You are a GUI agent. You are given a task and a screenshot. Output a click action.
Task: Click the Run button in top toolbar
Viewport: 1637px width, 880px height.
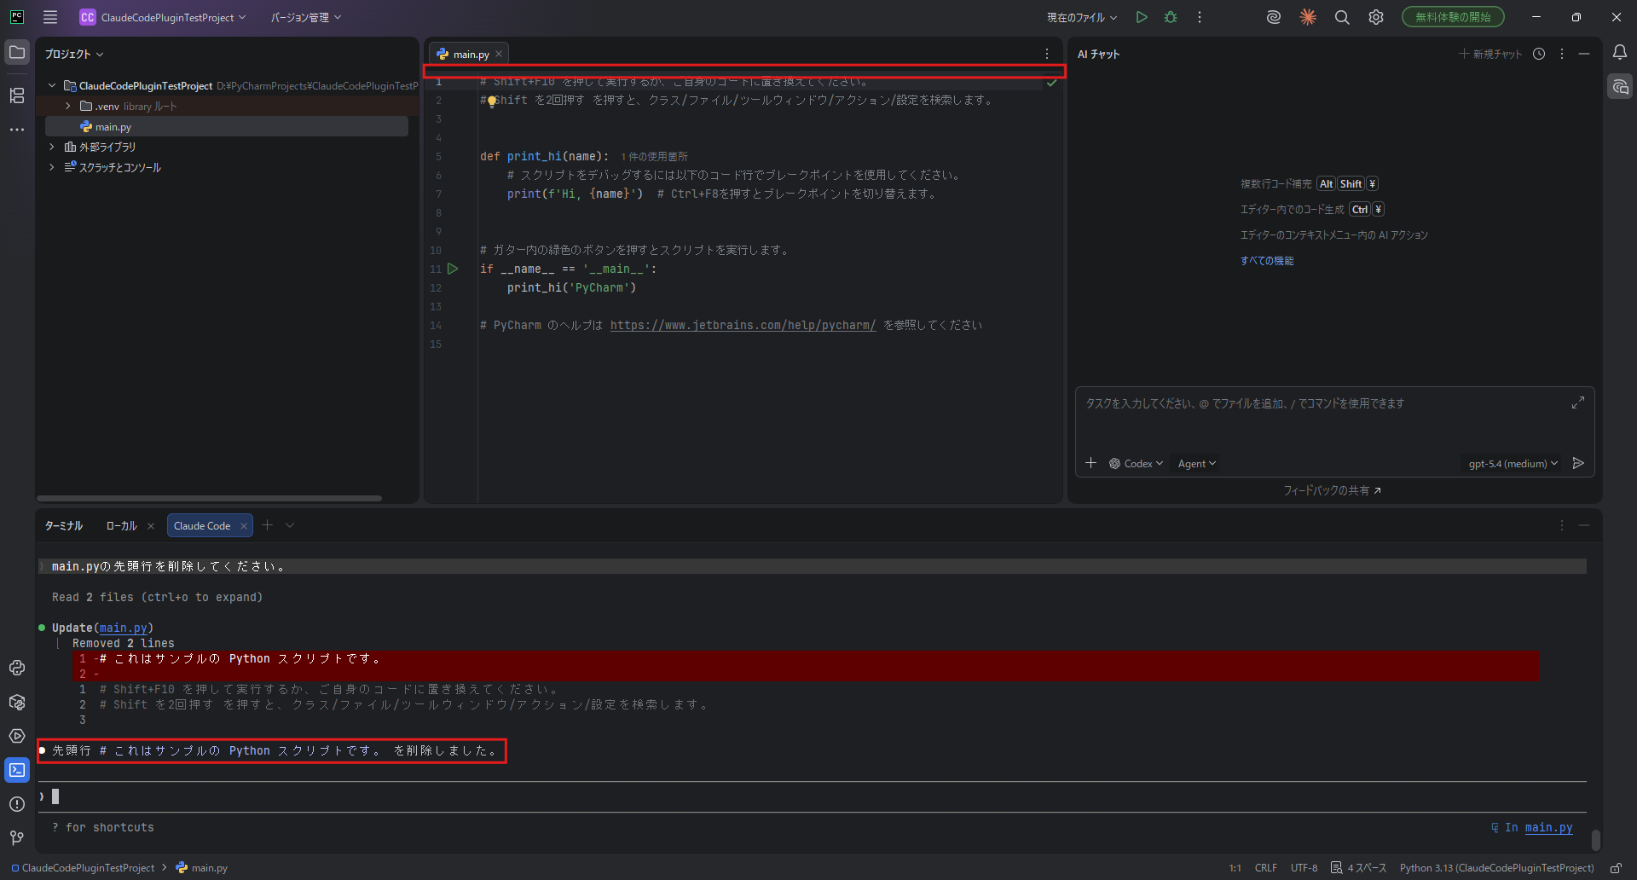click(x=1142, y=17)
